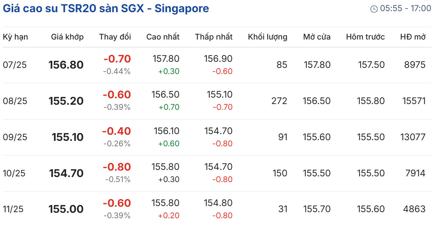
Task: Click the title Giá cao su TSR20 sàn SGX
Action: (x=106, y=8)
